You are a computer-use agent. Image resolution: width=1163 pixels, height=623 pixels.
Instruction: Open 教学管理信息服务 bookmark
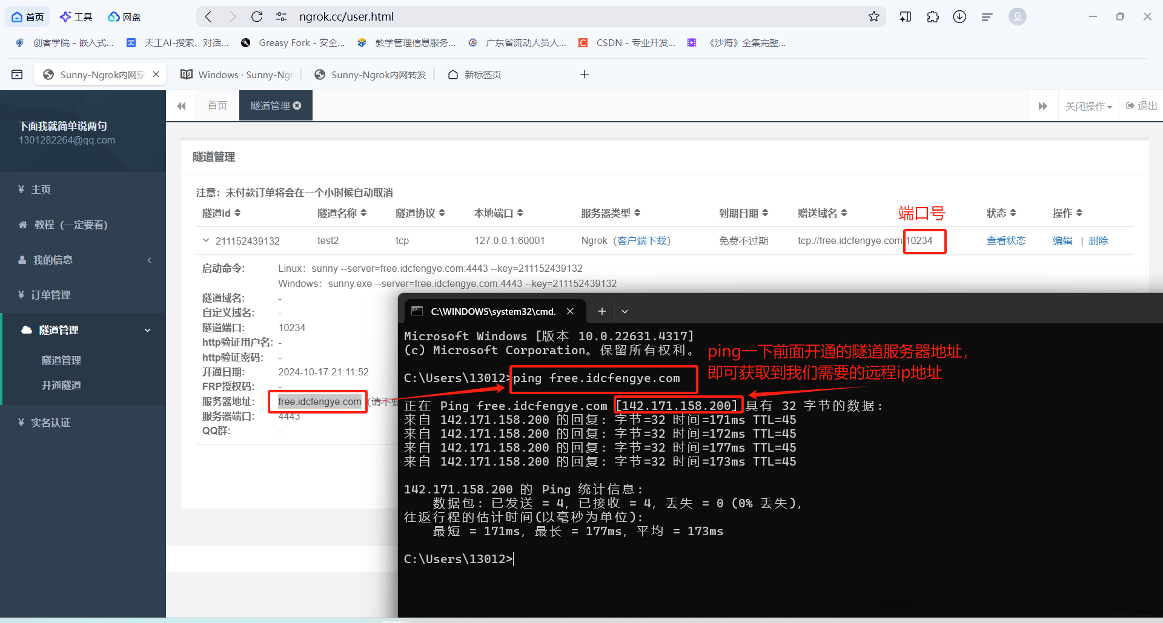pyautogui.click(x=406, y=43)
